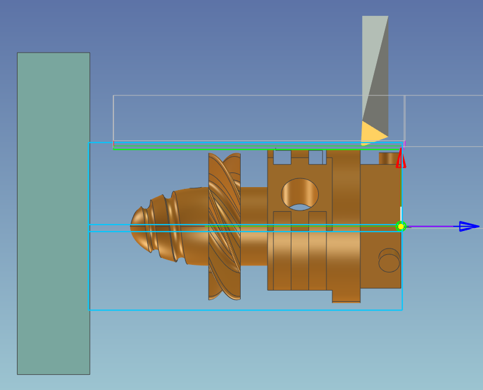Click the magenta marker at toolpath end
Viewport: 483px width, 390px height.
click(x=404, y=143)
